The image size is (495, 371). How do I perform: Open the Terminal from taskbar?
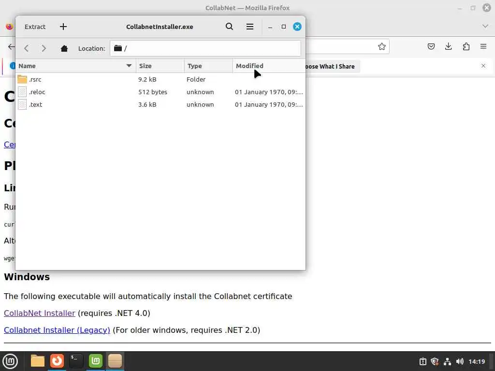coord(76,361)
